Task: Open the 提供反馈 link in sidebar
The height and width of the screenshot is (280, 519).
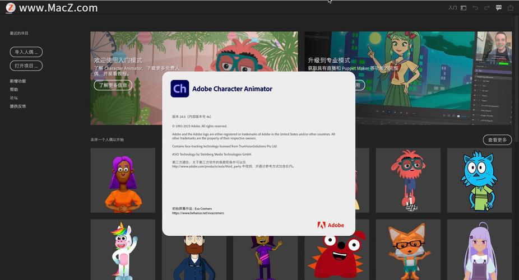Action: (18, 106)
